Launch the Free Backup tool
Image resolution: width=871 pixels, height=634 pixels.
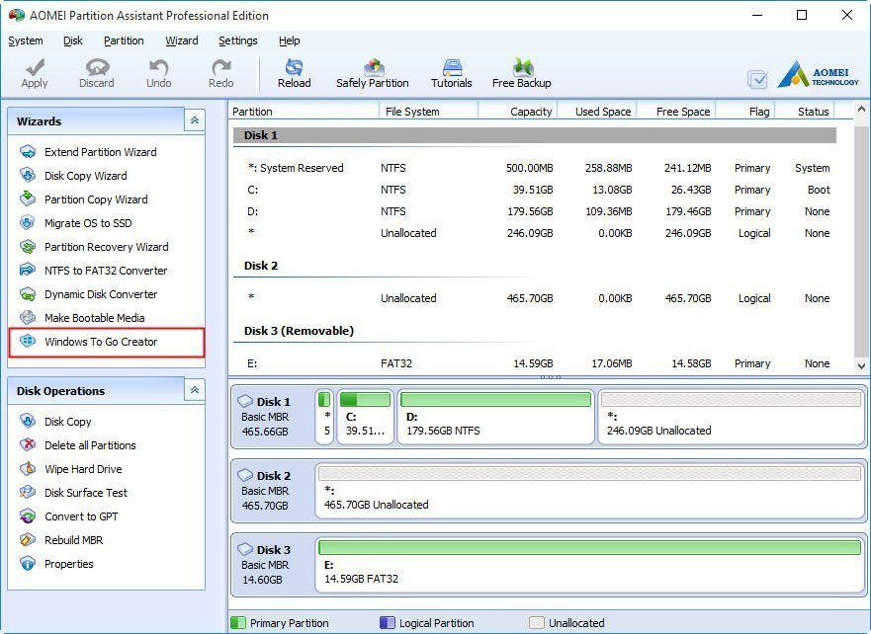point(521,73)
